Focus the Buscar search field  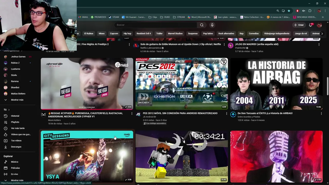(x=156, y=25)
